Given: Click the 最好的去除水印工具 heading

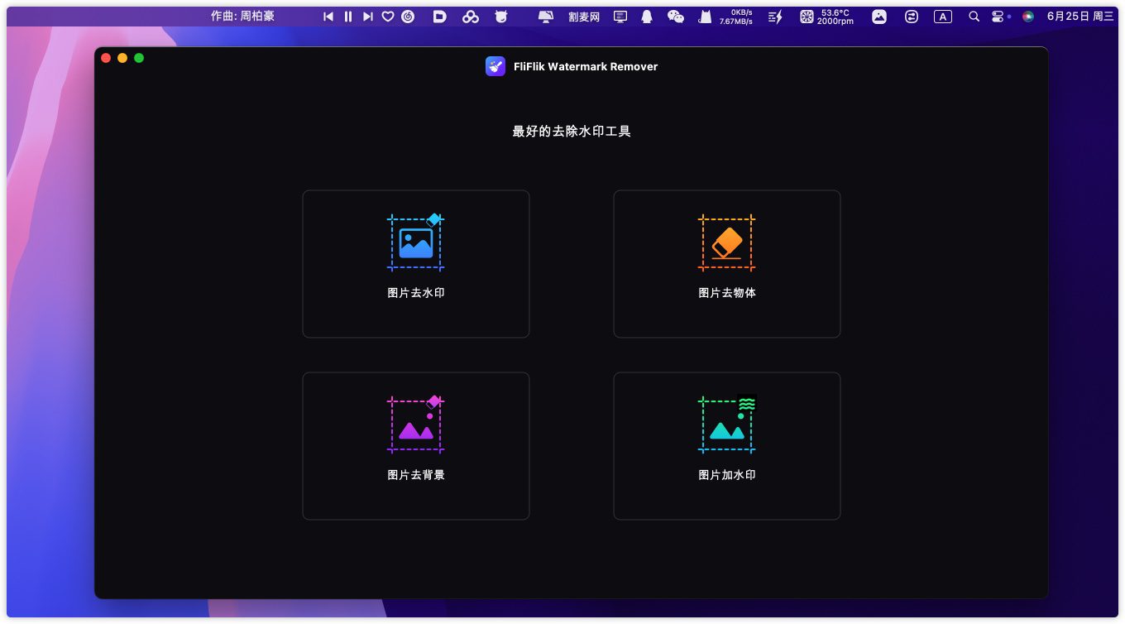Looking at the screenshot, I should click(572, 131).
